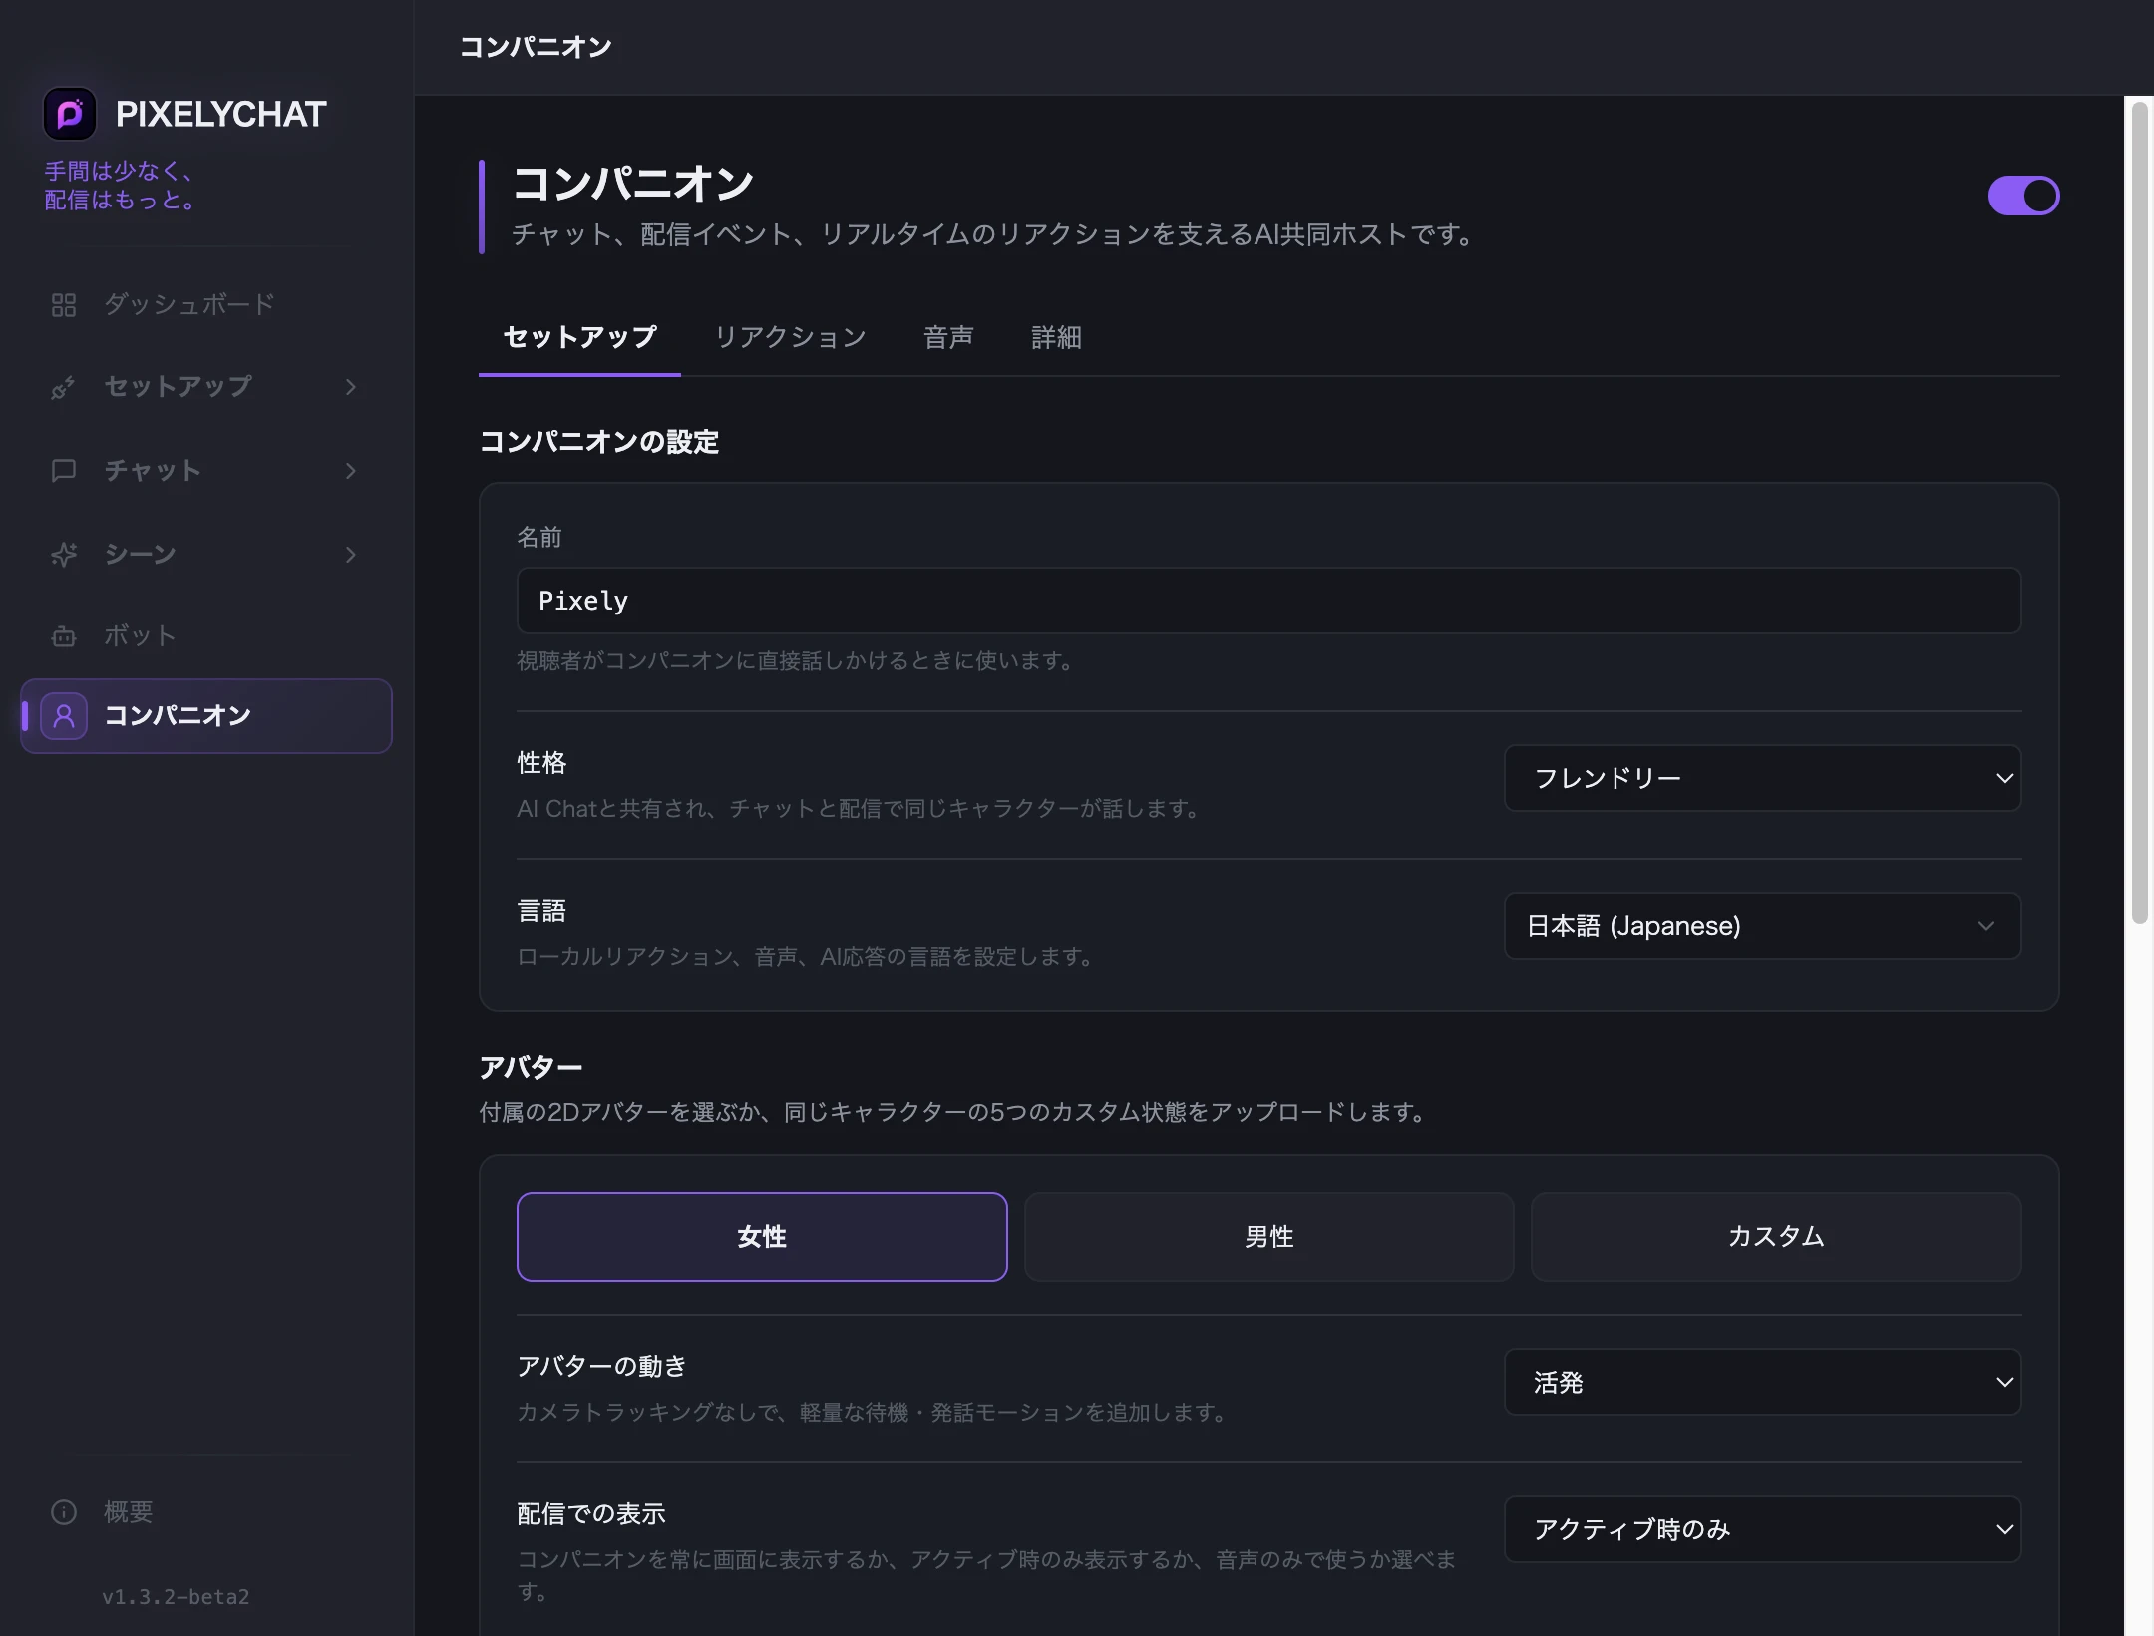Open シーン in the sidebar
This screenshot has height=1636, width=2154.
[205, 555]
